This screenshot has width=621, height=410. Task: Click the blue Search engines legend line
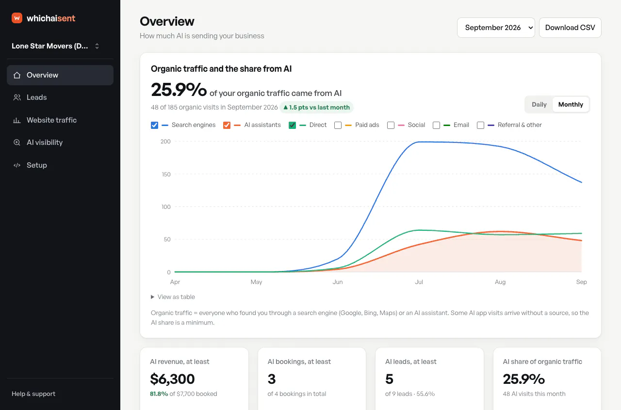tap(165, 125)
